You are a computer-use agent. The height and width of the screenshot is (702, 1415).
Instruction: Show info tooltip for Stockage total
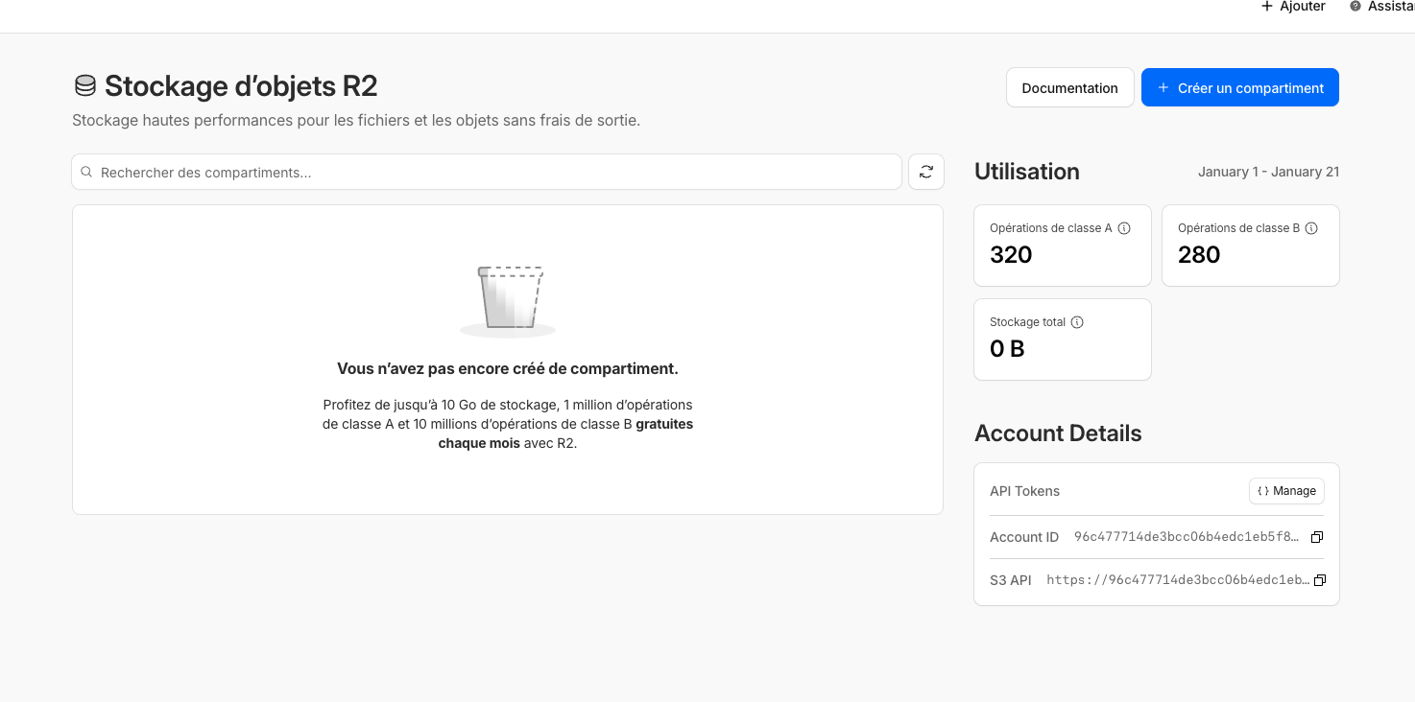[x=1077, y=322]
